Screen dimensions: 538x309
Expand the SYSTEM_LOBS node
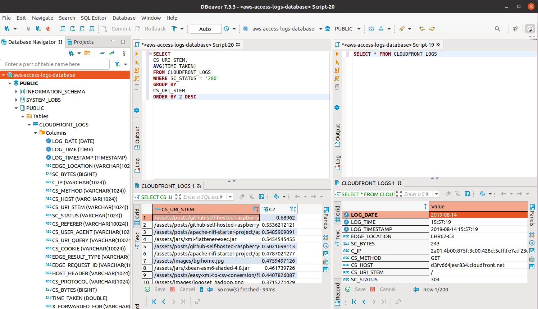coord(16,100)
